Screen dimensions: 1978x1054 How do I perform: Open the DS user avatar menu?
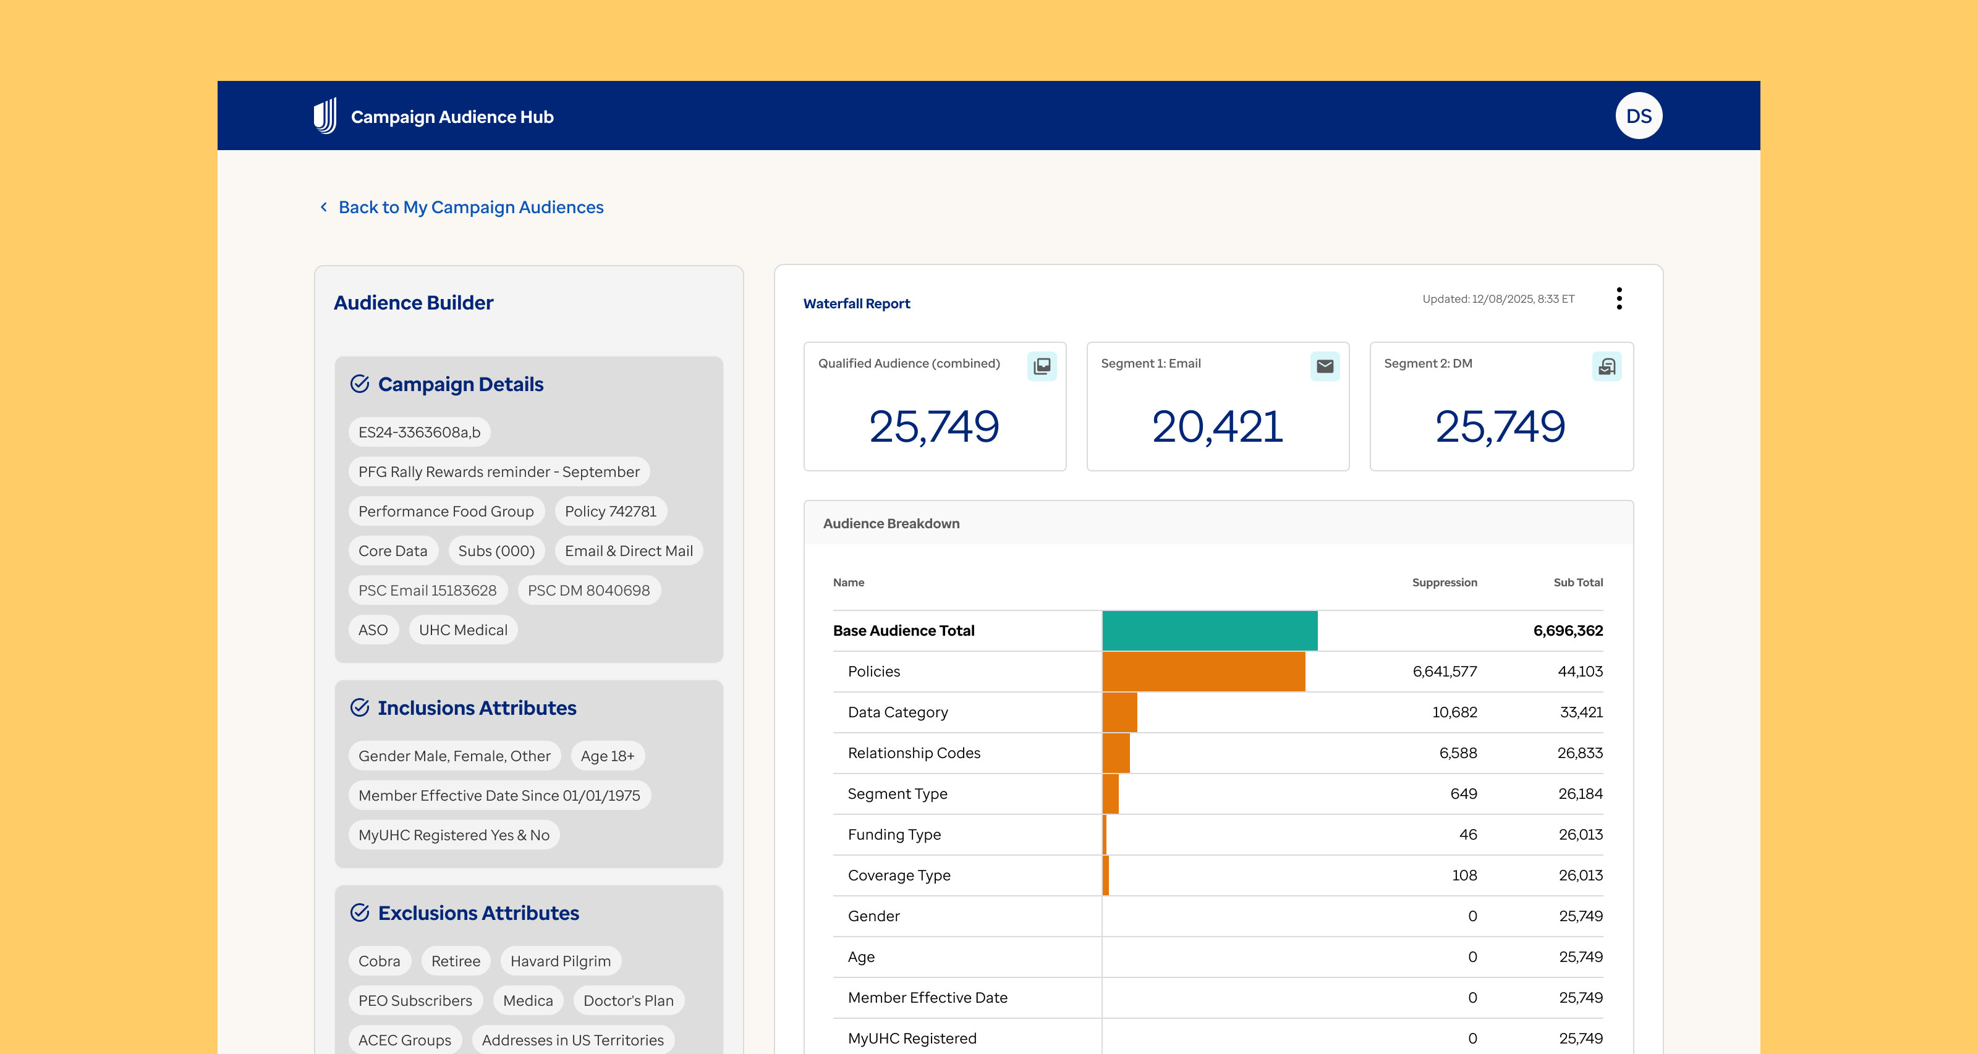[1638, 116]
